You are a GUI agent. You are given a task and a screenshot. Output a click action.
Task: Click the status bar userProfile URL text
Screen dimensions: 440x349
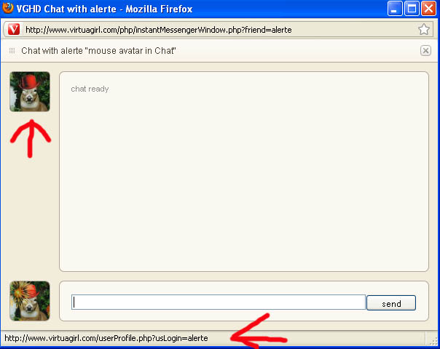click(x=106, y=338)
